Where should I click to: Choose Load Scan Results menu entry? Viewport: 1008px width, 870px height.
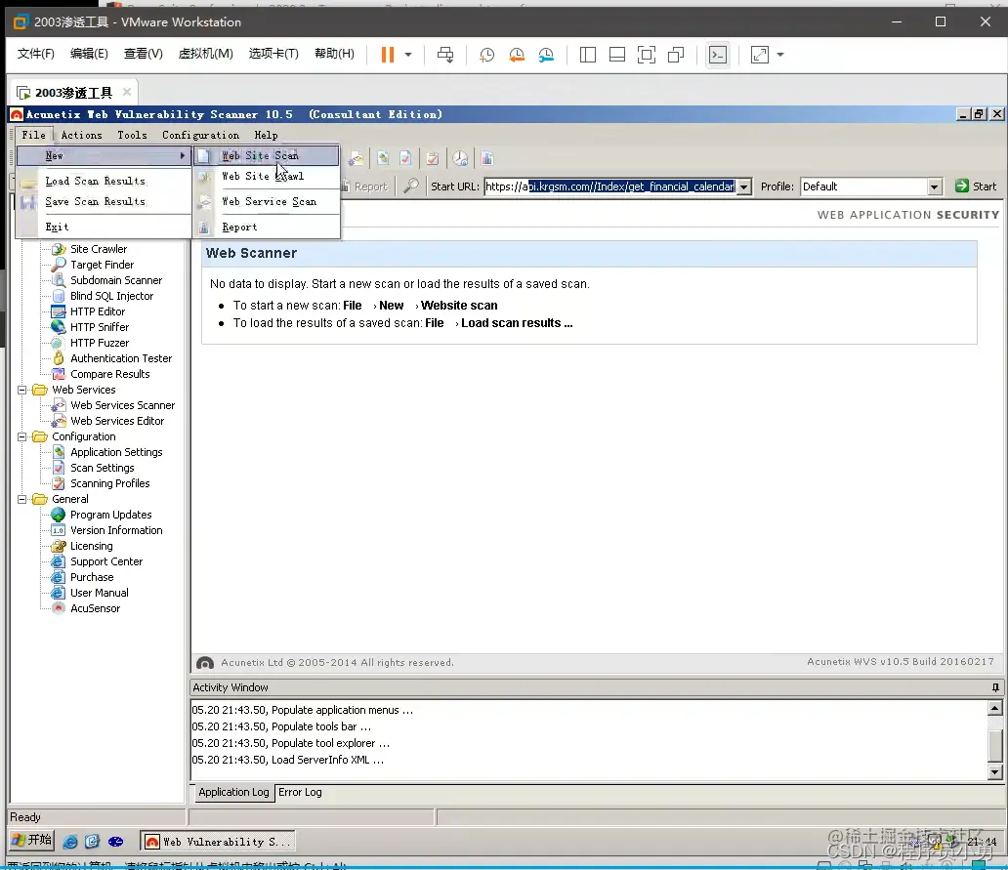pyautogui.click(x=104, y=182)
